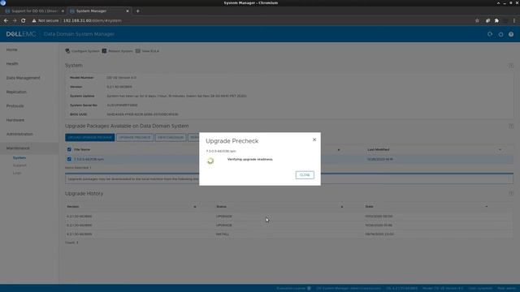Click the extension icon left of the puzzle icon
Screen dimensions: 520x292
[x=487, y=20]
